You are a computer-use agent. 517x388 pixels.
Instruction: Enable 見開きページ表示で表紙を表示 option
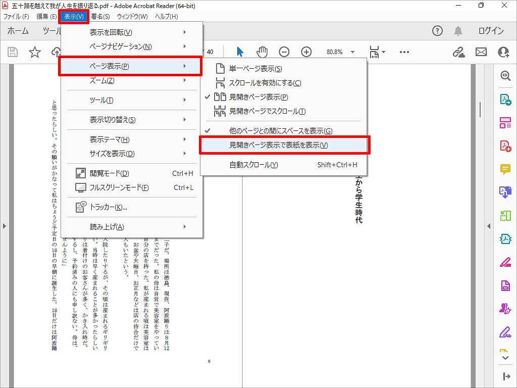tap(278, 145)
